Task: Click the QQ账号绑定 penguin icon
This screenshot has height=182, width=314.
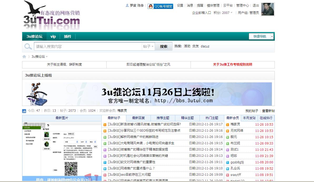Action: [x=151, y=6]
